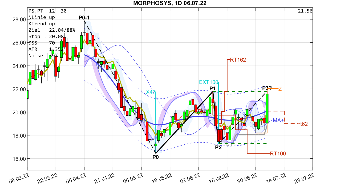Click the 08.03.22 date axis label
The height and width of the screenshot is (189, 340).
click(x=18, y=178)
